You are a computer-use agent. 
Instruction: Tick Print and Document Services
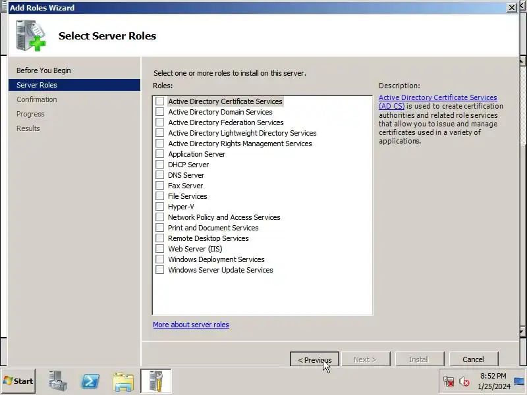pyautogui.click(x=159, y=227)
